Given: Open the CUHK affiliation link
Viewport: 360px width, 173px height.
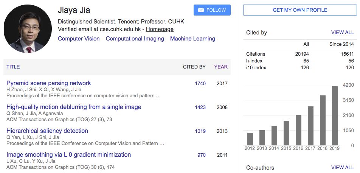Looking at the screenshot, I should point(176,21).
